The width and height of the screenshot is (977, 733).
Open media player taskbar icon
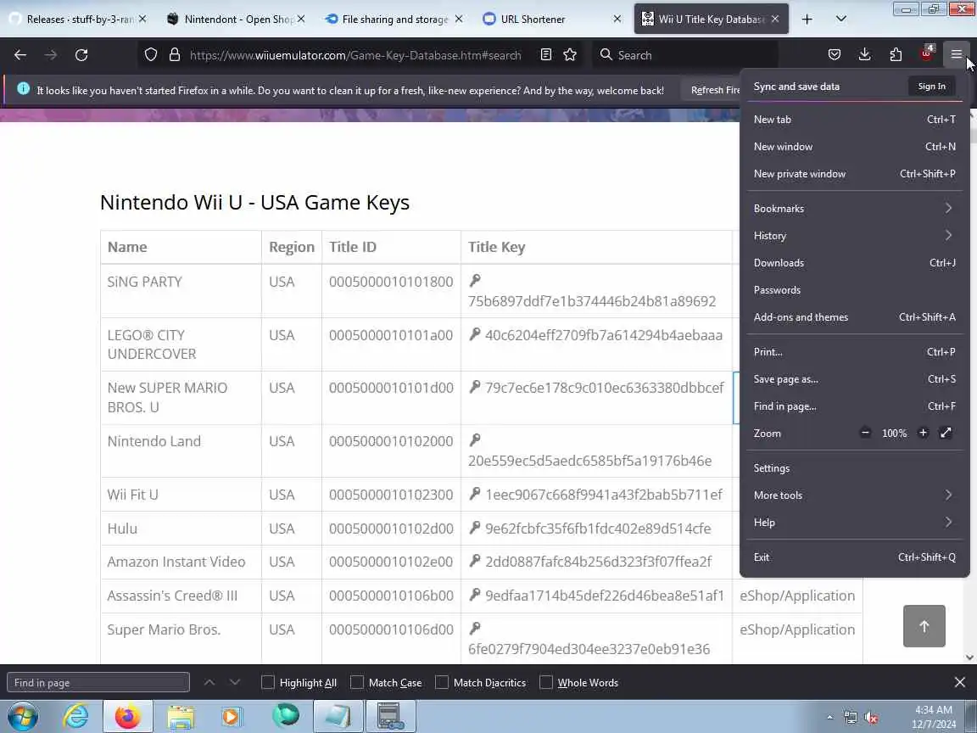coord(231,716)
